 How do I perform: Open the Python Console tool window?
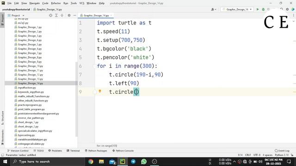[x=123, y=151]
